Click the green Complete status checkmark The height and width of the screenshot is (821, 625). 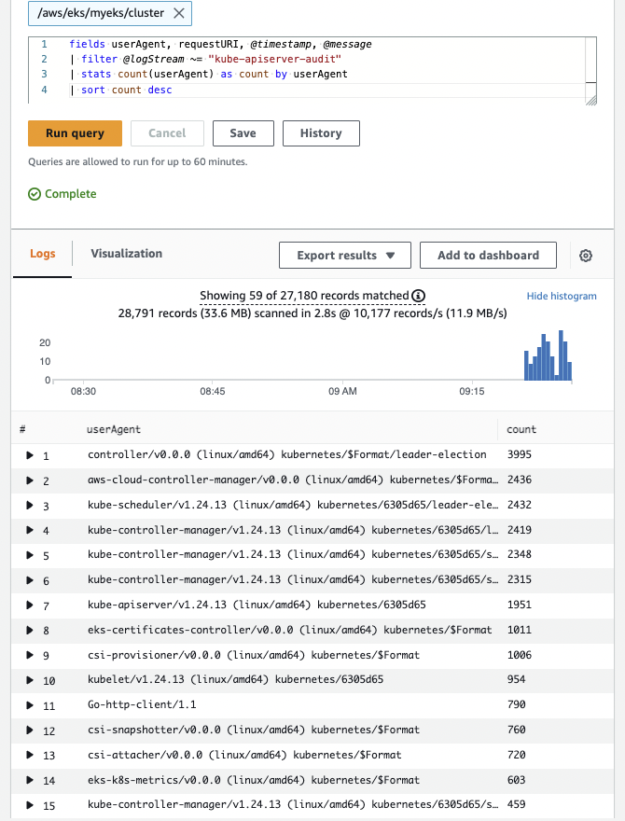(x=35, y=194)
